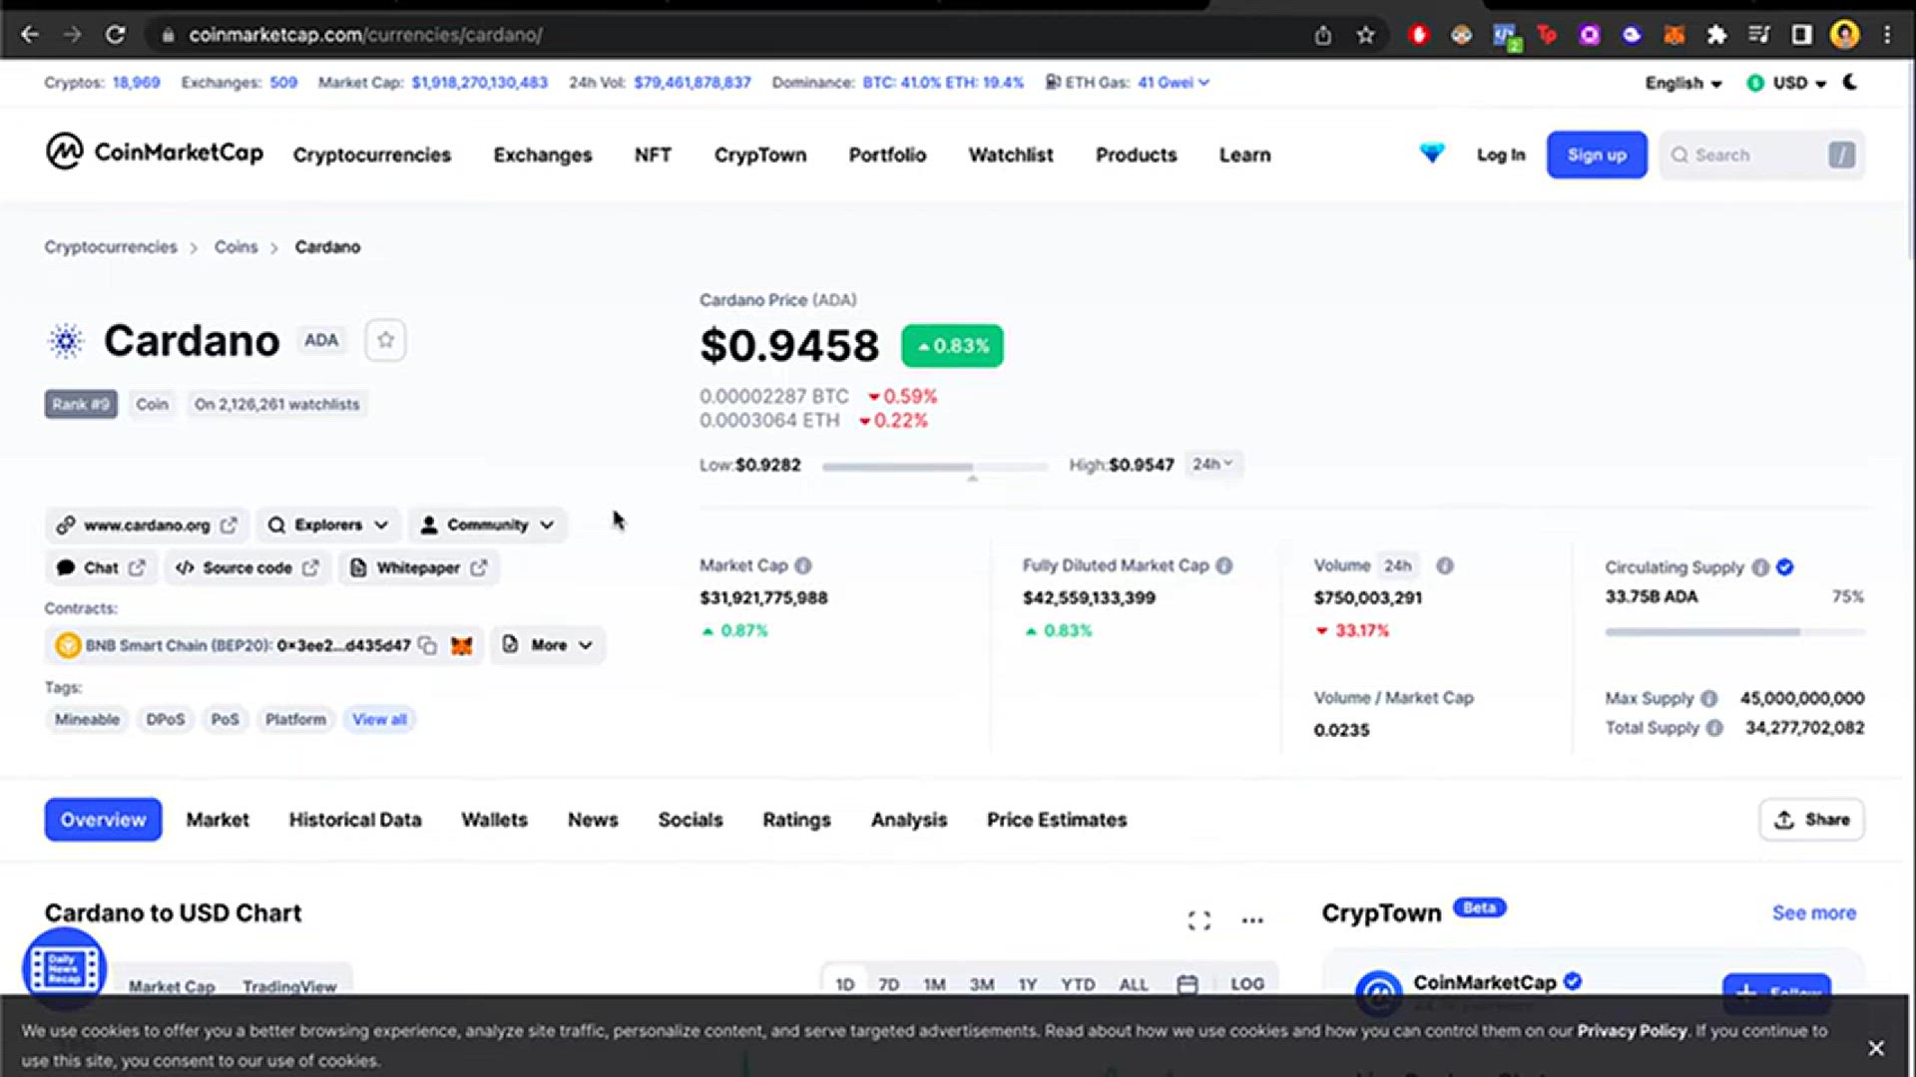Select the 7D chart range
The width and height of the screenshot is (1916, 1077).
[888, 985]
